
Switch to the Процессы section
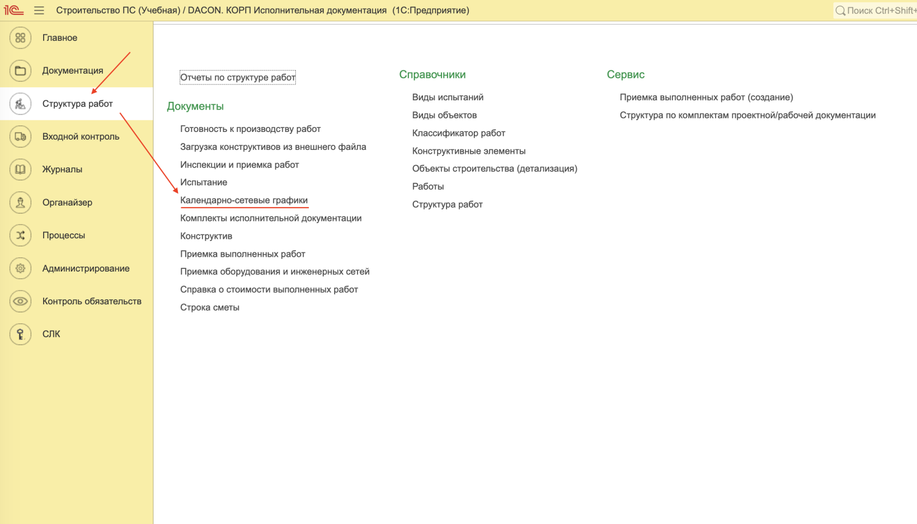(x=76, y=235)
